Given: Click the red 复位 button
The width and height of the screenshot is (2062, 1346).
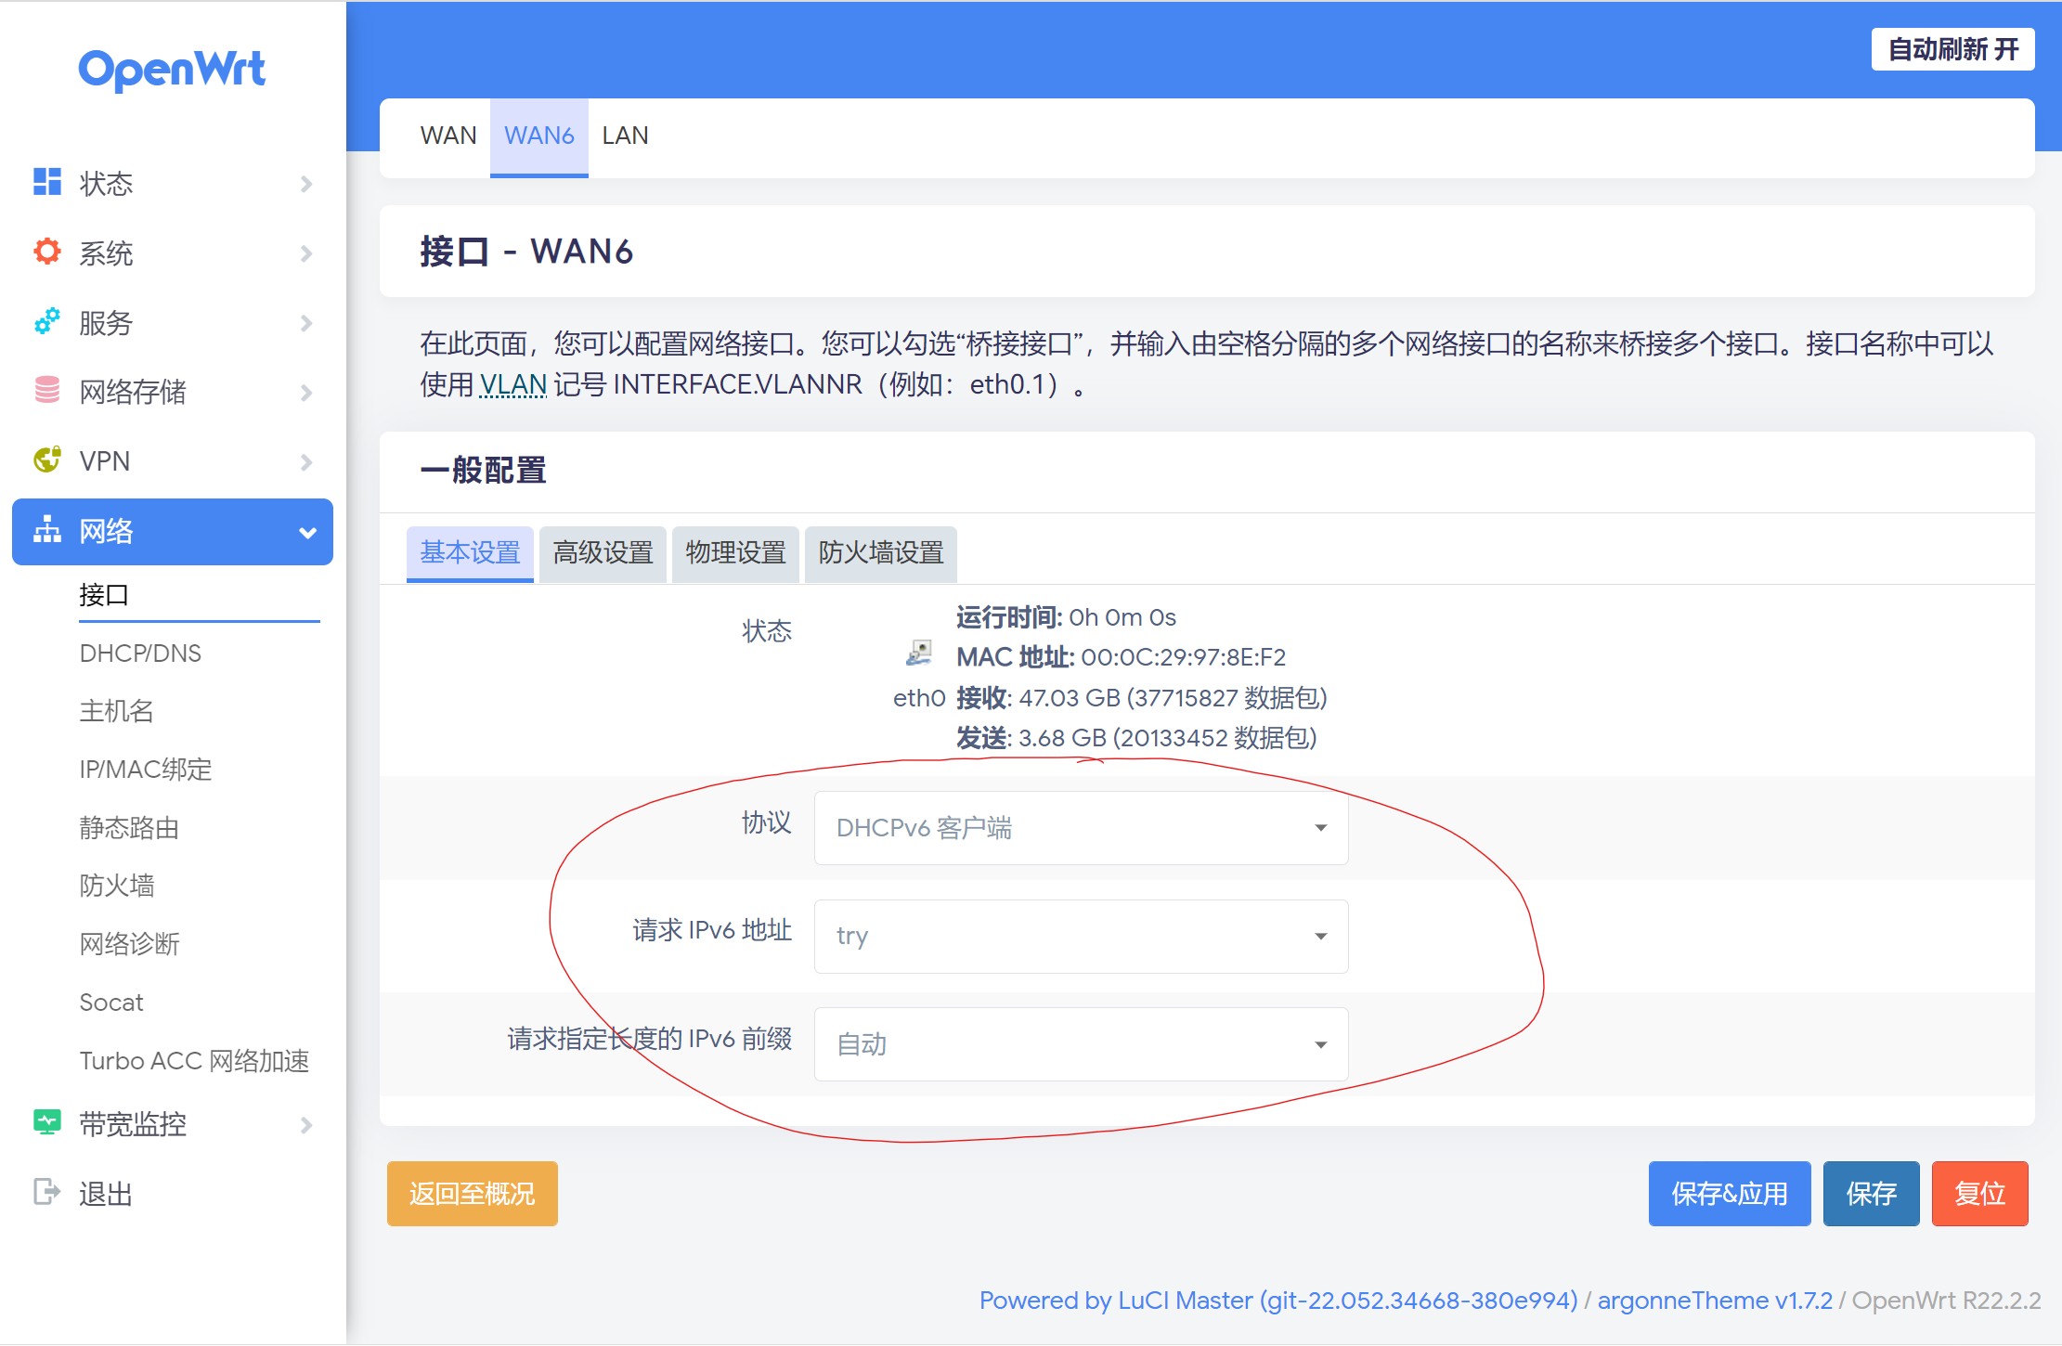Looking at the screenshot, I should (1979, 1193).
